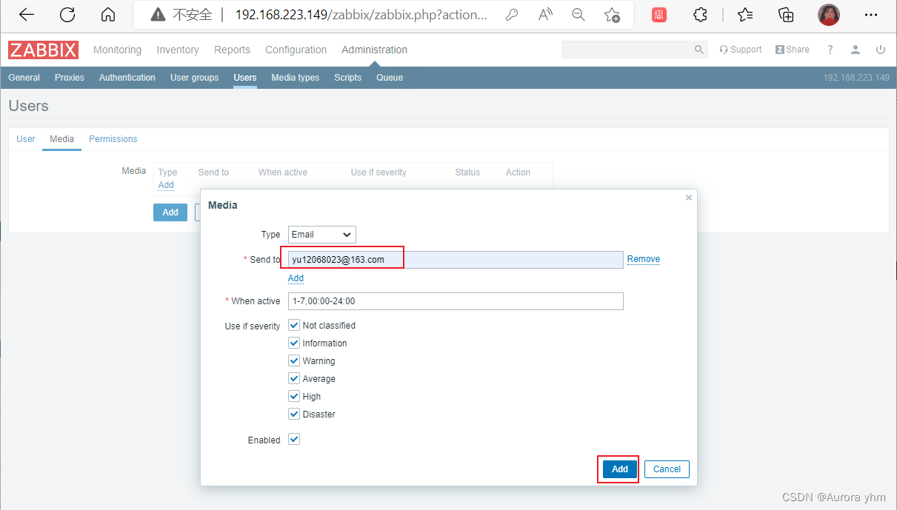Click the Zabbix search magnifier icon
Viewport: 897px width, 510px height.
(698, 50)
